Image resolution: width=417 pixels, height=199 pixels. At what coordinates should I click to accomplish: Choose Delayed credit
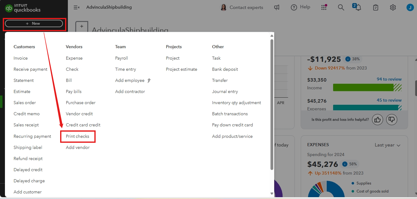point(28,170)
